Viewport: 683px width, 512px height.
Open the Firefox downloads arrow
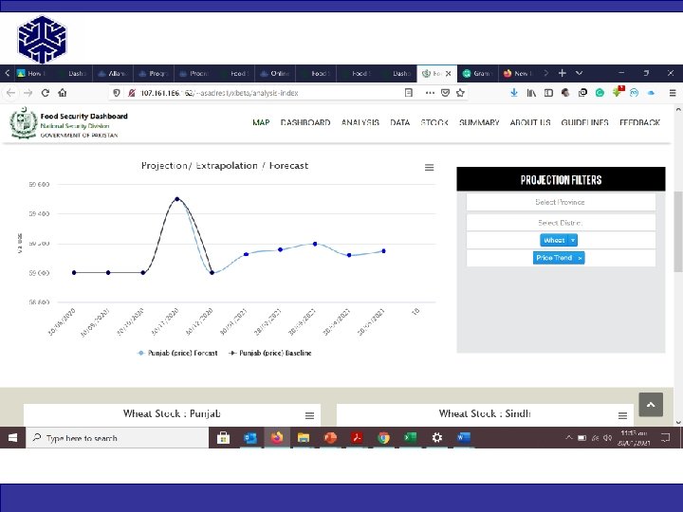[514, 93]
